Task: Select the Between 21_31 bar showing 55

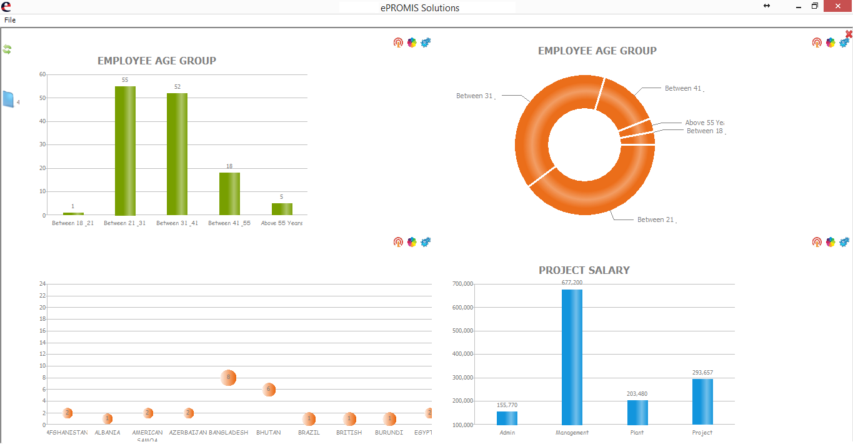Action: pos(125,151)
